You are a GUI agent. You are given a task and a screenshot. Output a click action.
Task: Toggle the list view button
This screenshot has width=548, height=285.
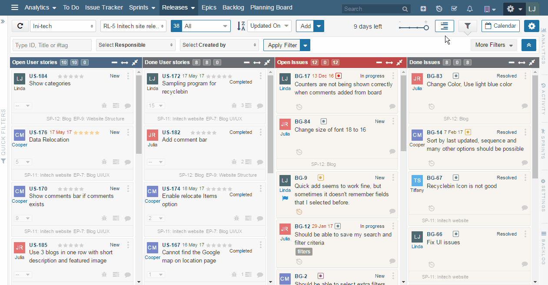[444, 26]
